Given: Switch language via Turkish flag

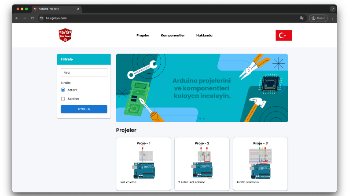Looking at the screenshot, I should [x=283, y=35].
